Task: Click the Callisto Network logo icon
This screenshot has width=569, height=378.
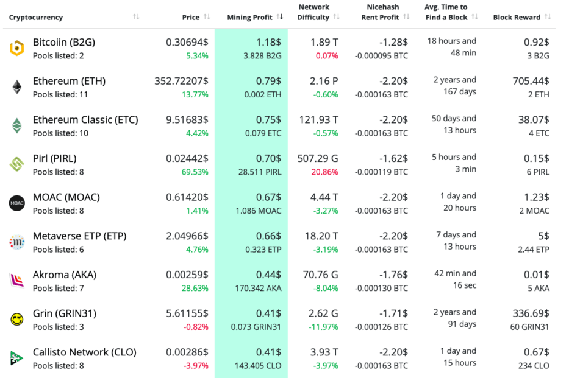Action: coord(16,358)
